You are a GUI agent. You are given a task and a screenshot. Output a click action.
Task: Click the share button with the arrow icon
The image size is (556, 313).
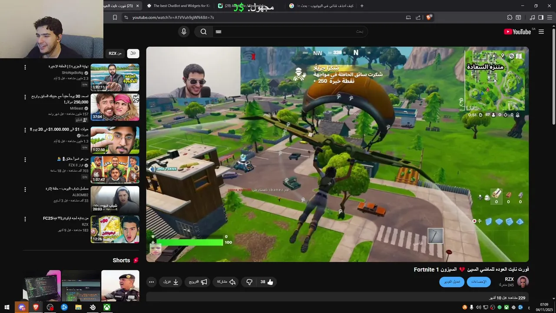point(226,282)
